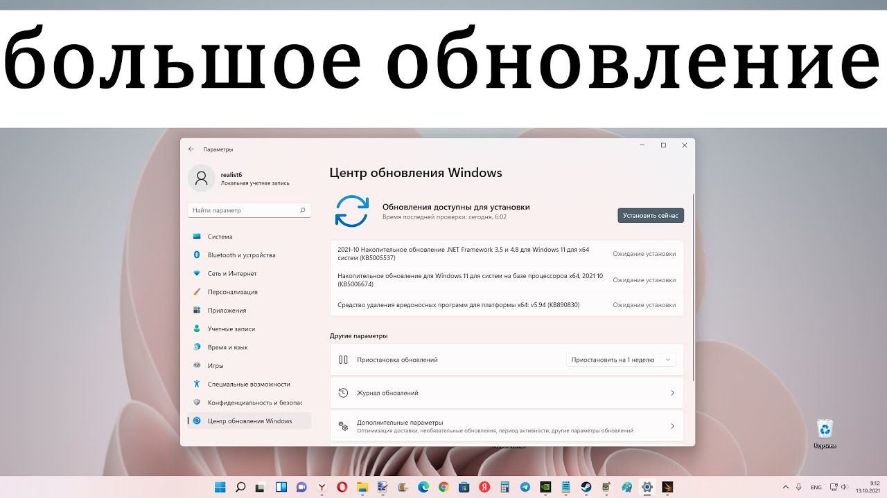Click the chevron on the Журнал обновлений row
Image resolution: width=887 pixels, height=498 pixels.
click(x=672, y=393)
